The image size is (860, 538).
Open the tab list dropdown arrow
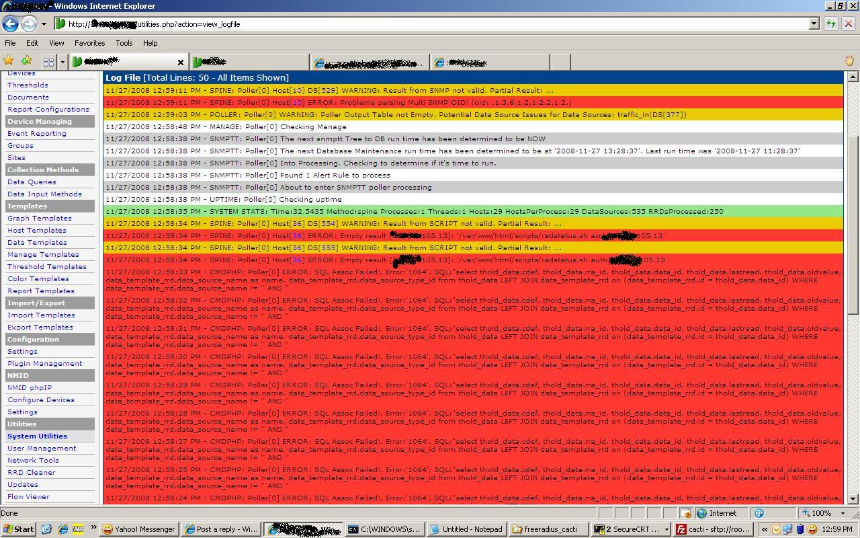62,62
